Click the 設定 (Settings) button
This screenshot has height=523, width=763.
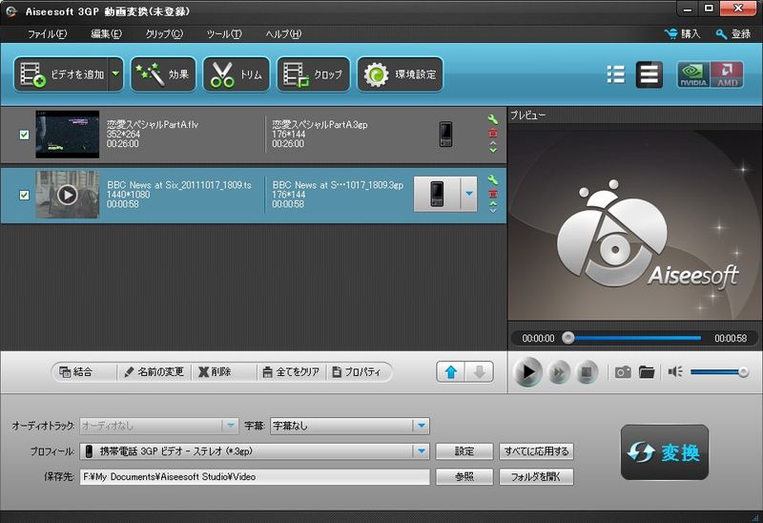(x=464, y=450)
